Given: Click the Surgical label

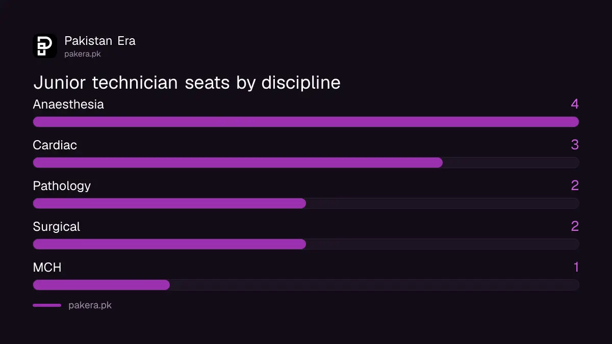Looking at the screenshot, I should [x=57, y=226].
